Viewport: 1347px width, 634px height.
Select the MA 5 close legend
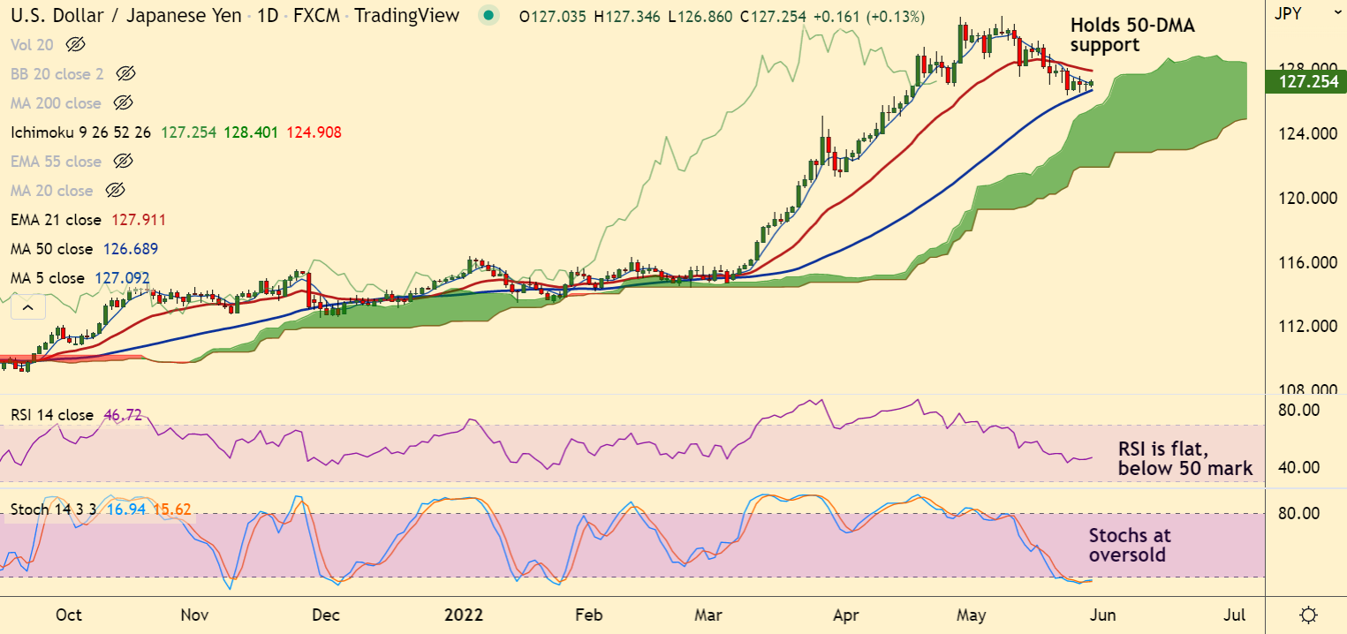tap(48, 278)
